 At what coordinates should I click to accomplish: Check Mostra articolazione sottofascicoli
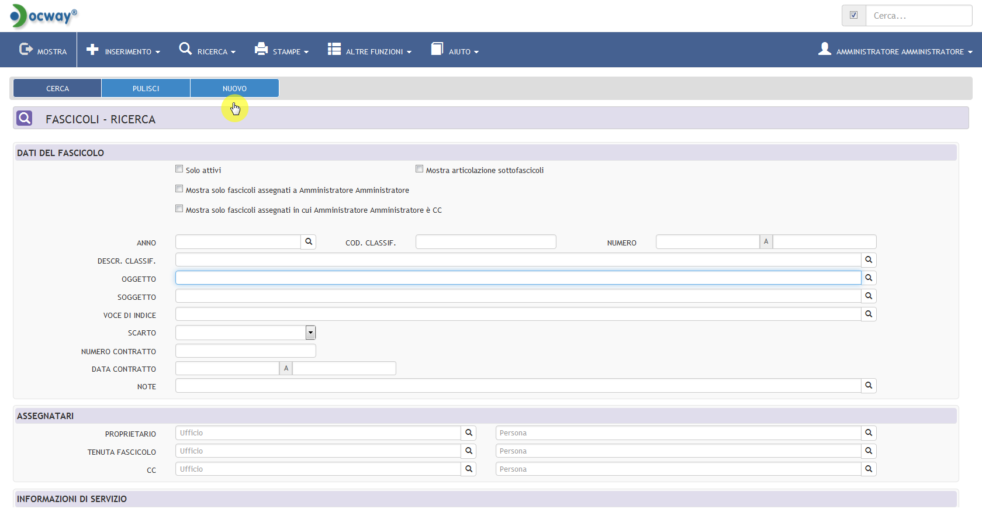(x=419, y=169)
